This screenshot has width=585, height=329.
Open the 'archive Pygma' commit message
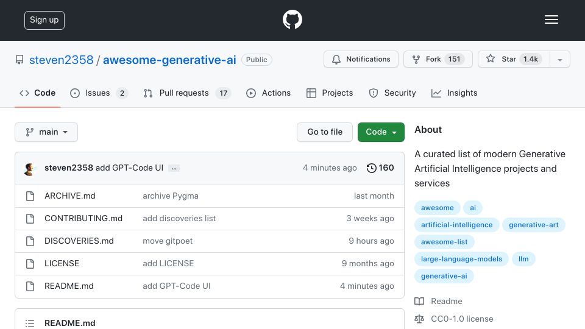tap(171, 196)
